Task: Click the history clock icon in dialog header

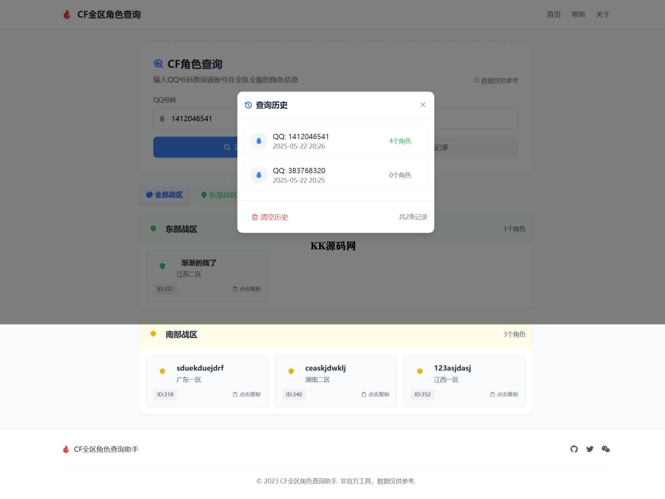Action: coord(248,105)
